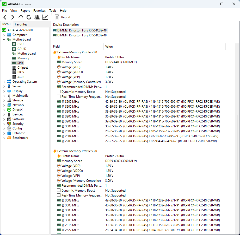
Task: Click the Security shield icon
Action: pos(9,124)
